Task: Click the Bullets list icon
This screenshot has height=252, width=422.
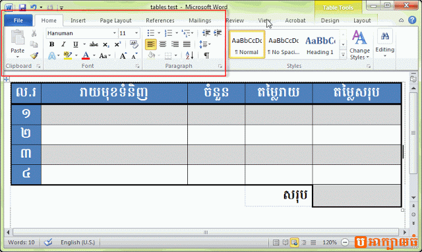Action: [x=151, y=33]
